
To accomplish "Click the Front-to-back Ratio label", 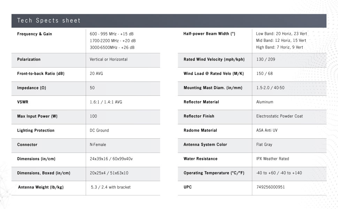I will [x=41, y=74].
